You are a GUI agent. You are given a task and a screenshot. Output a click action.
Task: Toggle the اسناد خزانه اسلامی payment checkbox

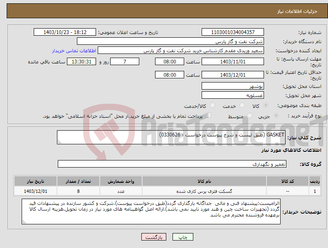pyautogui.click(x=209, y=115)
